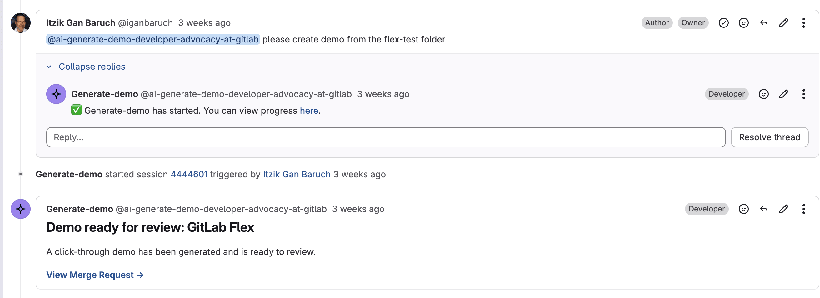The image size is (820, 298).
Task: Click the username handle in the thread reply header
Action: point(246,94)
